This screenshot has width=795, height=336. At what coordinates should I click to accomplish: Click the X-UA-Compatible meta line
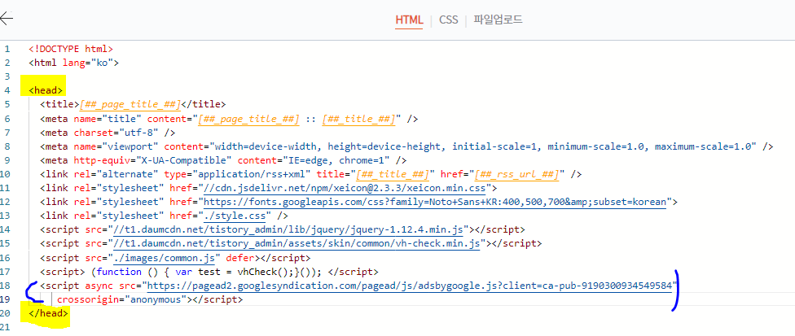point(223,160)
